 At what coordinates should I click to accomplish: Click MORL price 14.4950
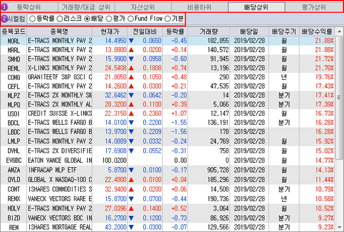(116, 40)
